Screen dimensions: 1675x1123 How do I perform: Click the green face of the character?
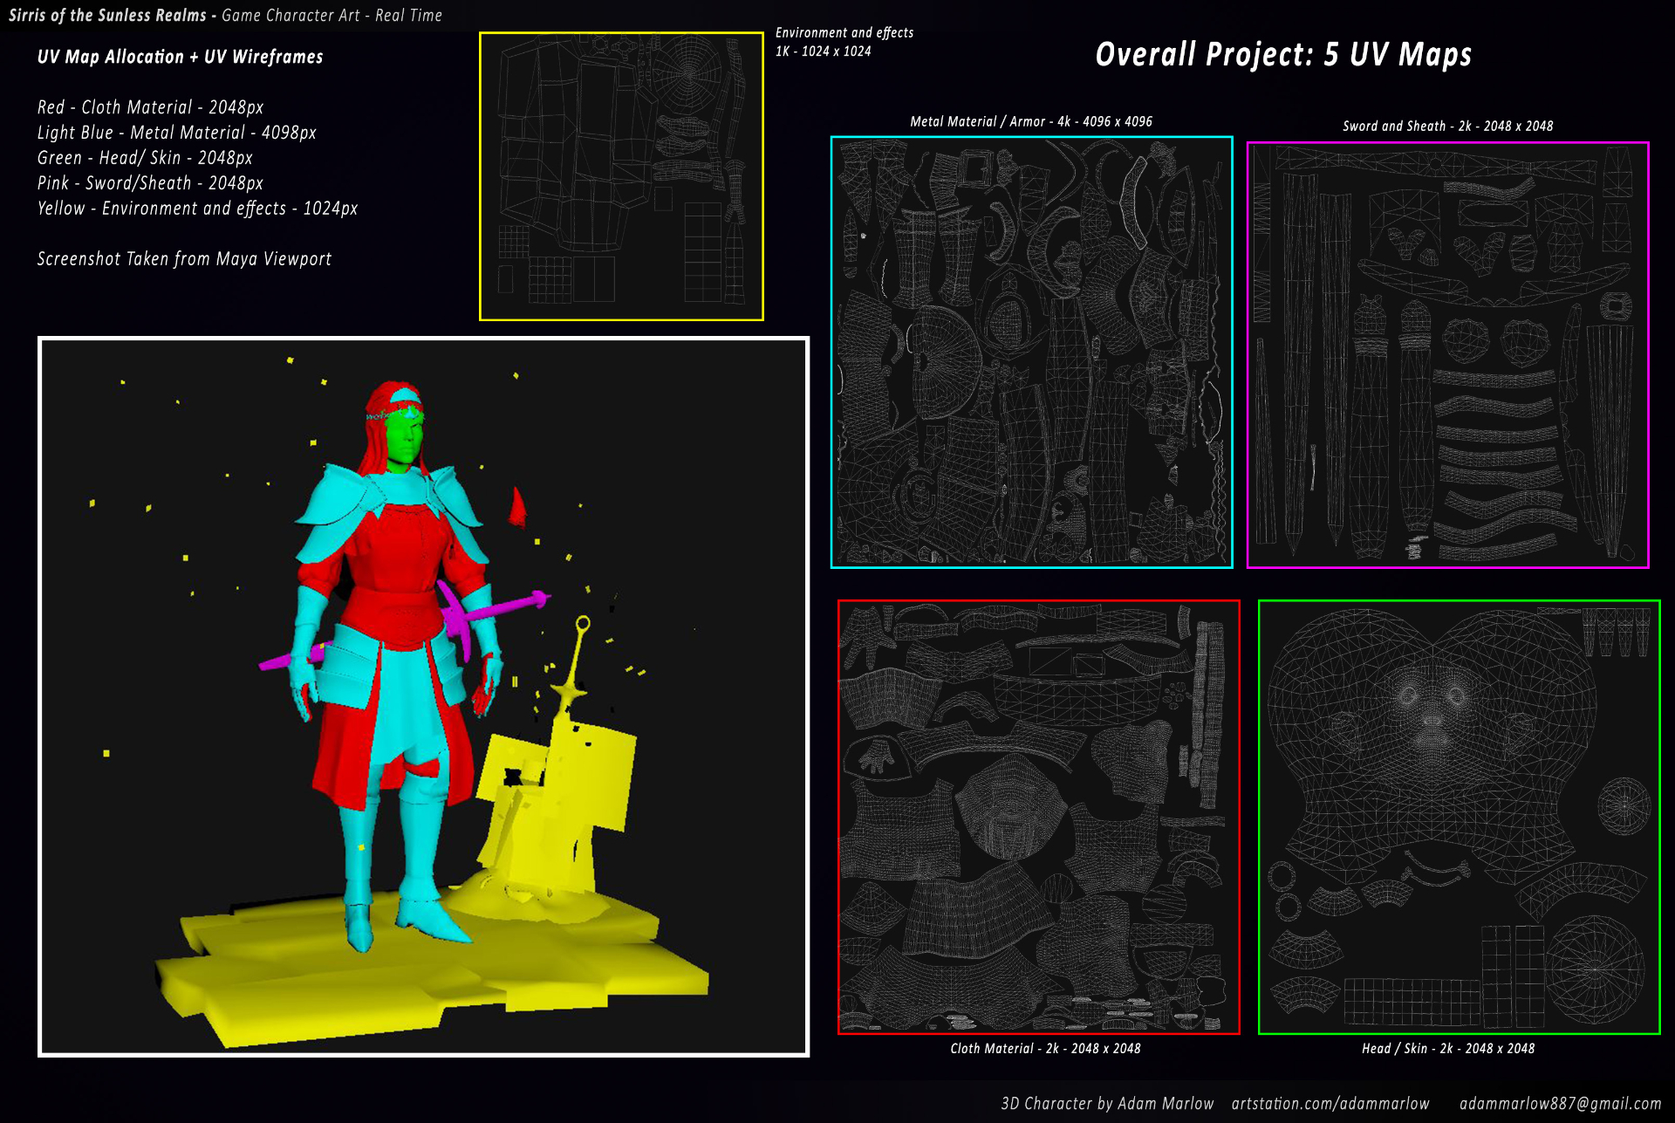click(x=403, y=441)
